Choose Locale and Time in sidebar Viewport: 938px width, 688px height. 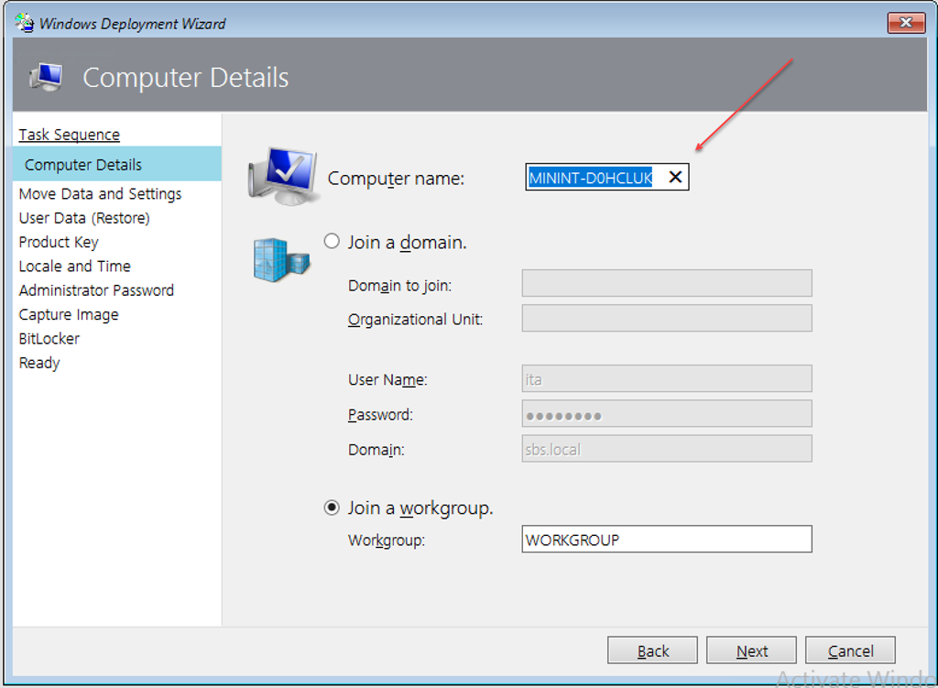coord(74,267)
